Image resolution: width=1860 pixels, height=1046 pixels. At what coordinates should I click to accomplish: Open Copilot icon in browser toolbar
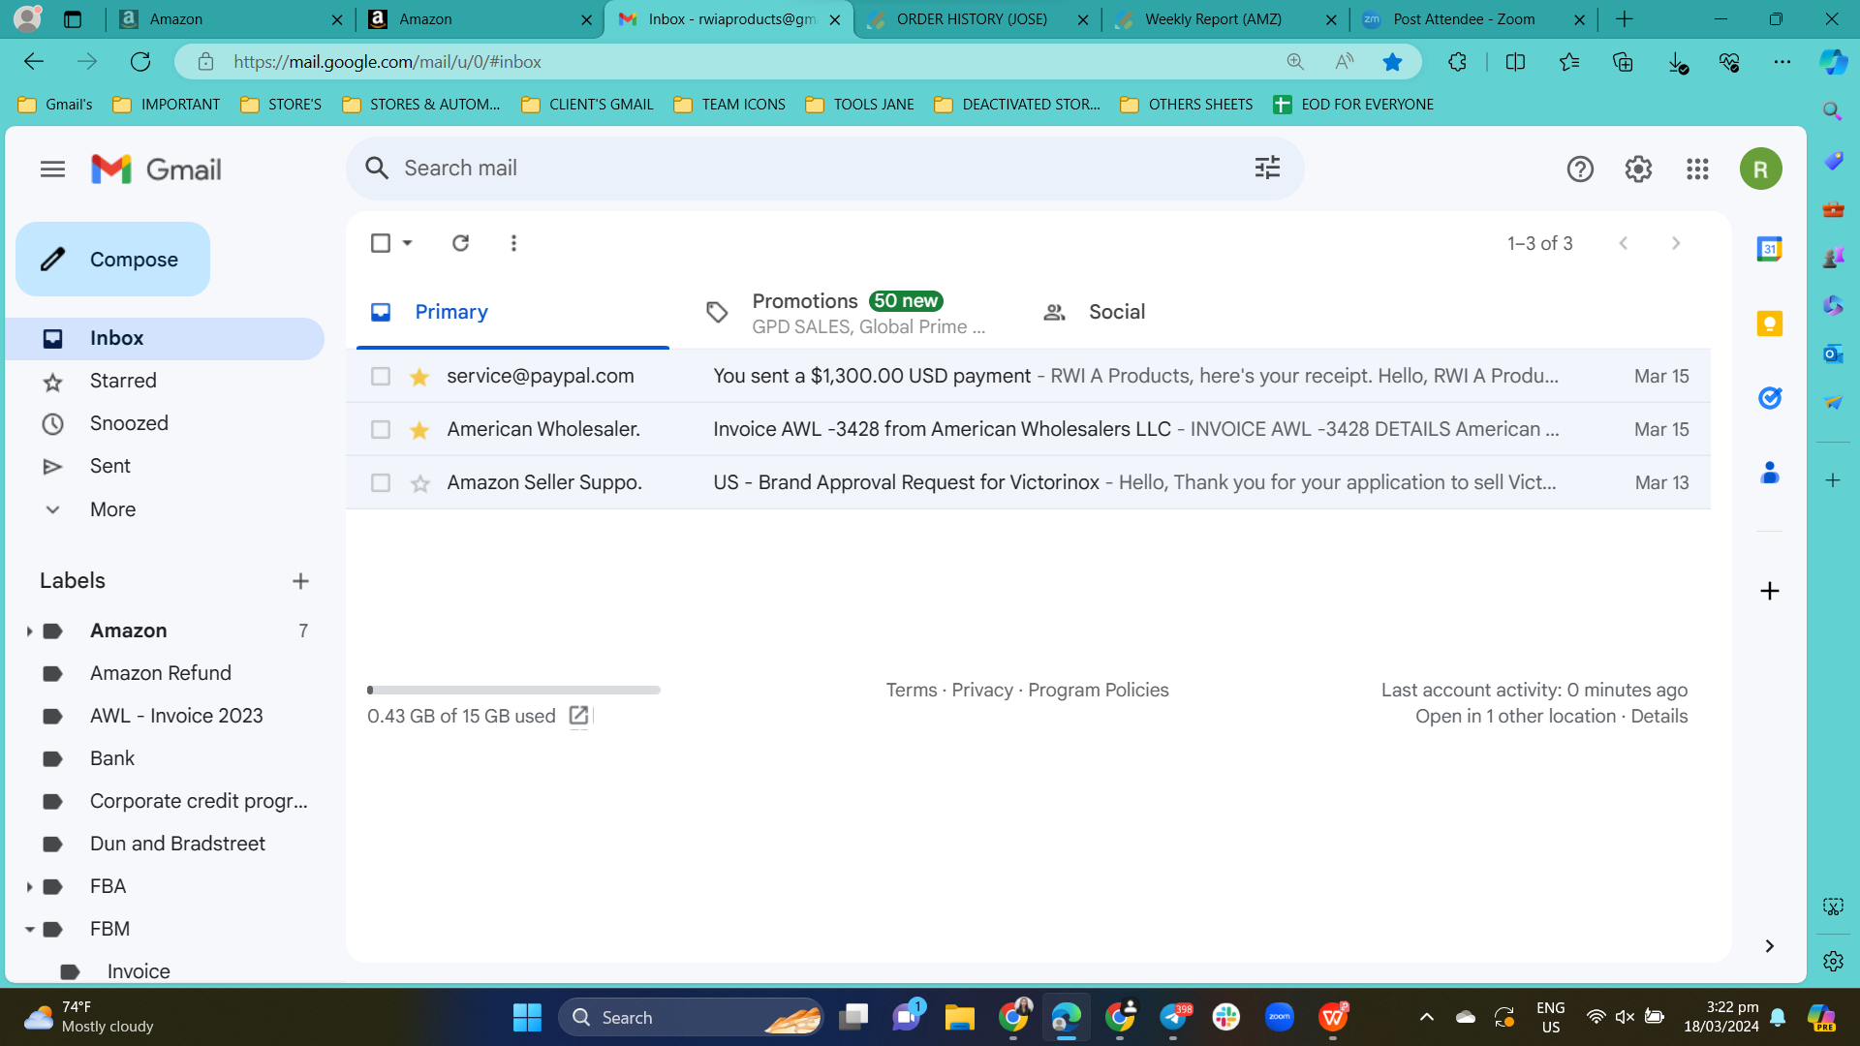point(1832,62)
